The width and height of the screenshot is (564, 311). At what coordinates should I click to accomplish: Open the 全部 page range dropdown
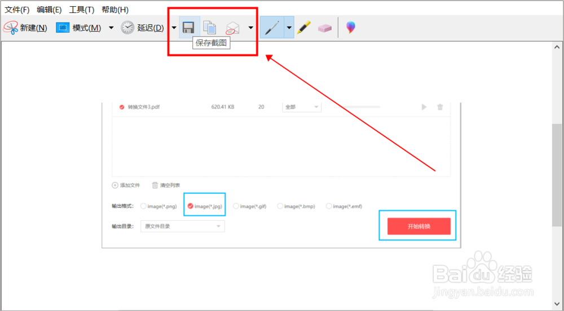[x=302, y=107]
